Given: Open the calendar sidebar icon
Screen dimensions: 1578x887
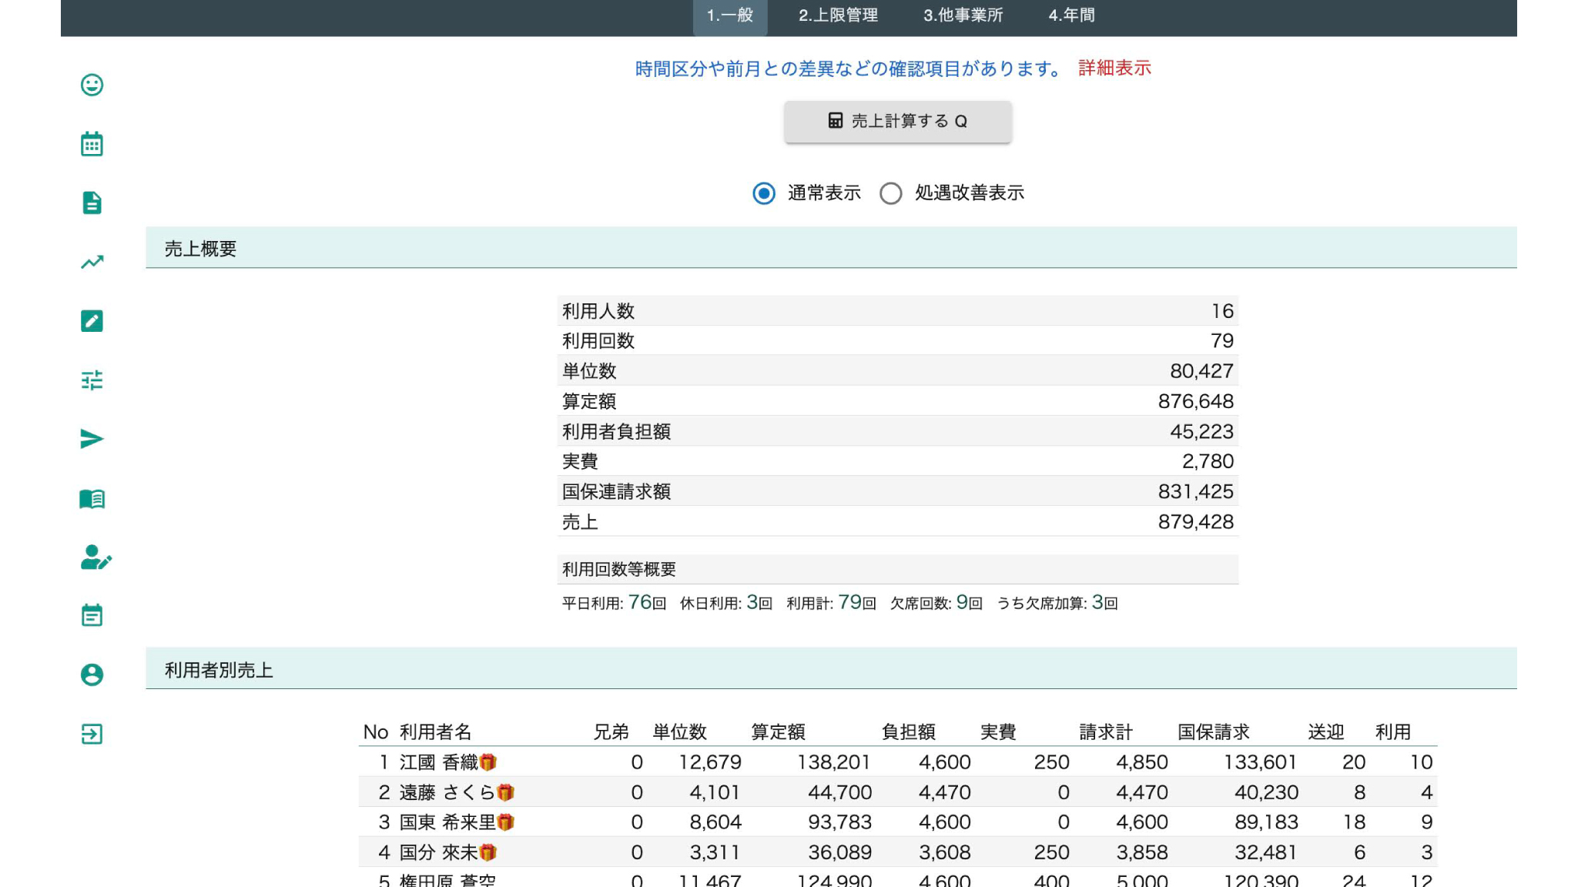Looking at the screenshot, I should pyautogui.click(x=92, y=144).
